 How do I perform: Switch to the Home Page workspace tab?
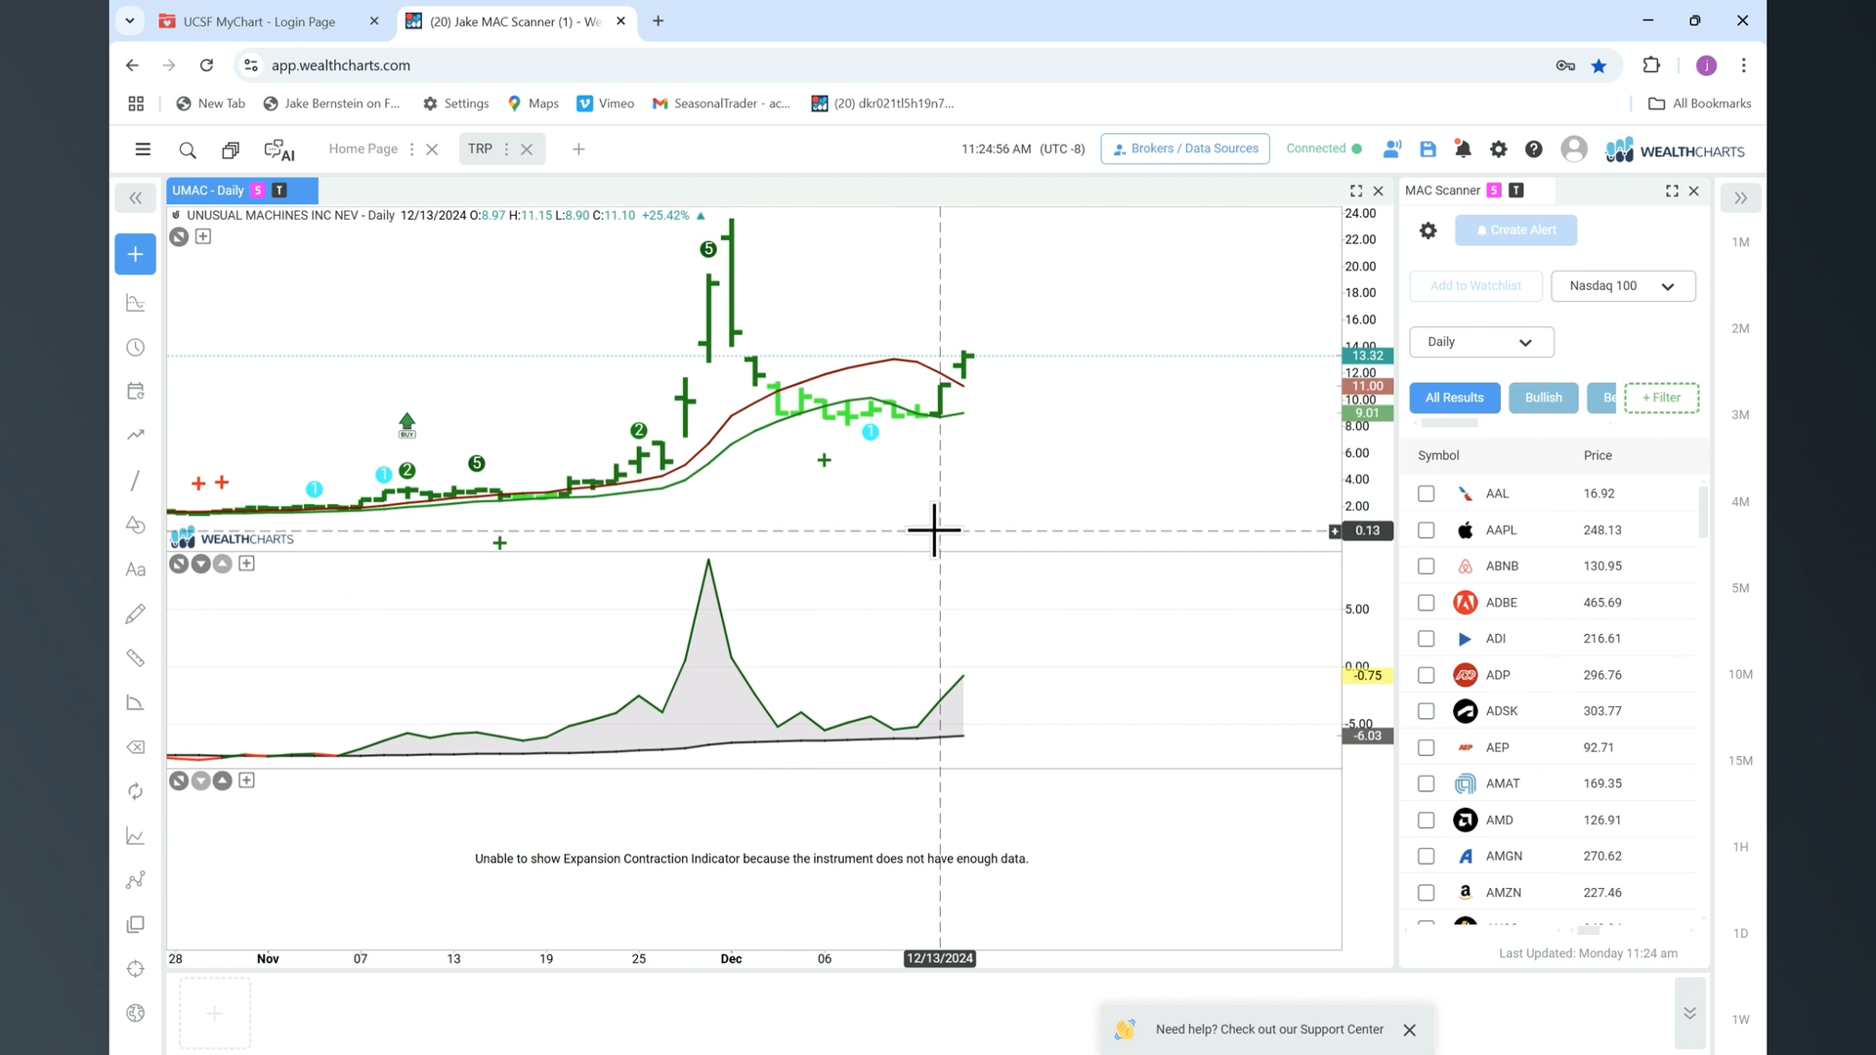pyautogui.click(x=362, y=149)
